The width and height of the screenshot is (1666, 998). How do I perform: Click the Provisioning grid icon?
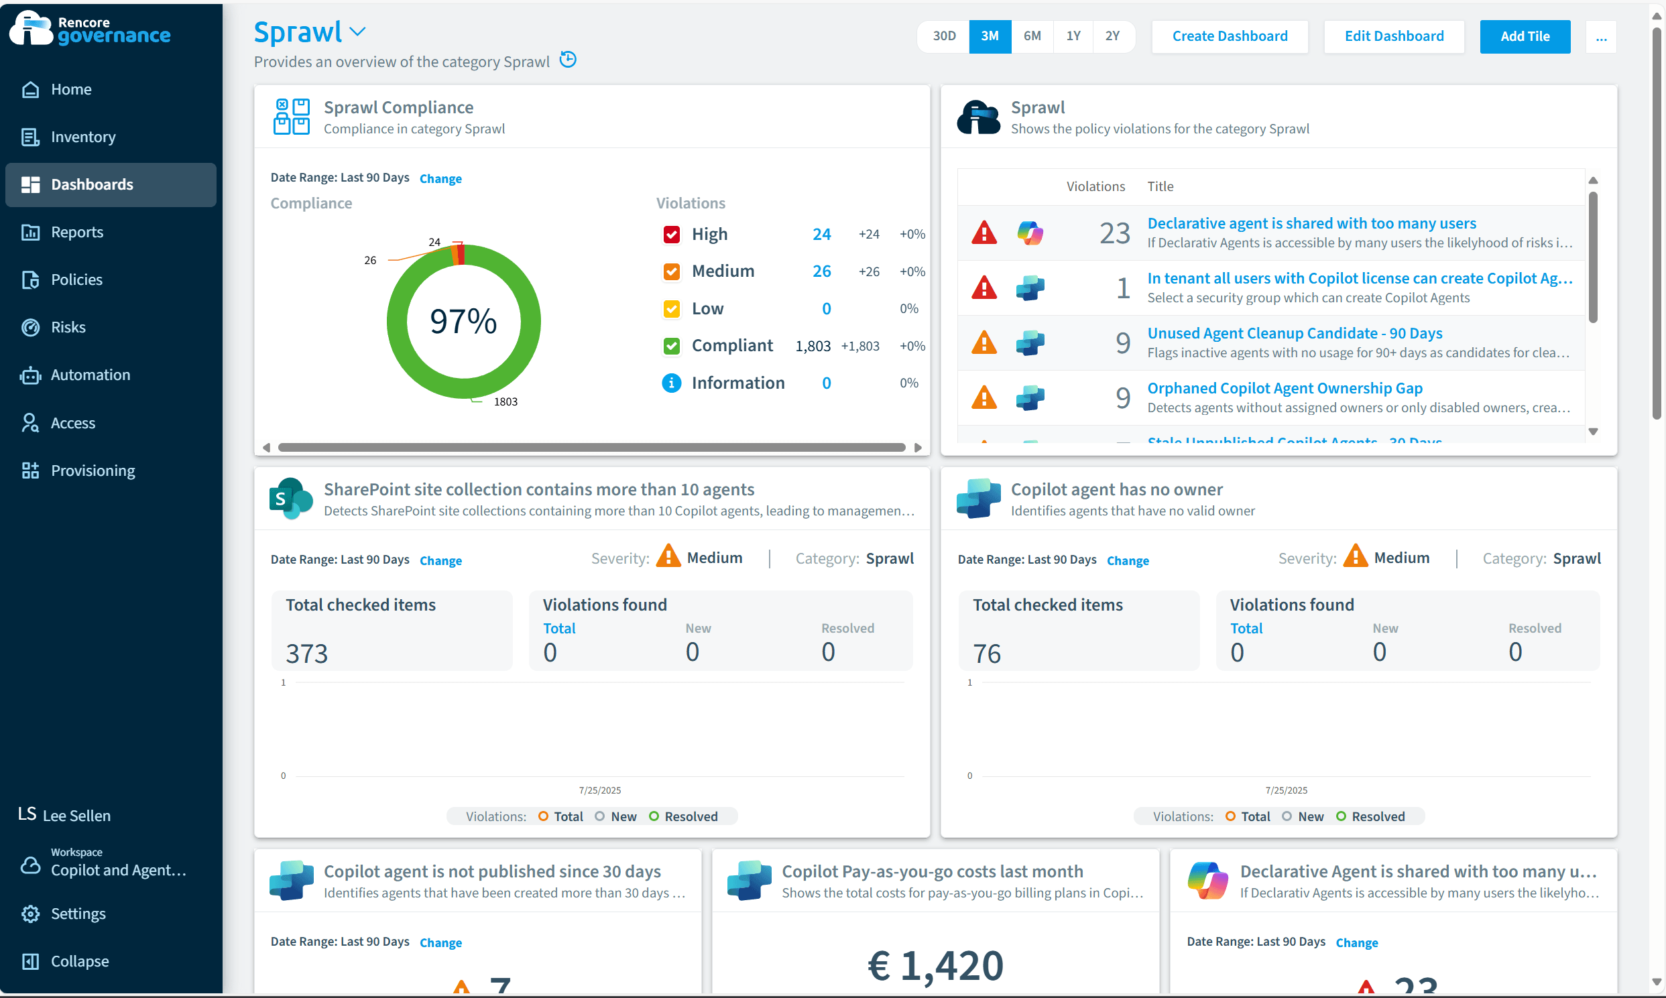click(30, 471)
